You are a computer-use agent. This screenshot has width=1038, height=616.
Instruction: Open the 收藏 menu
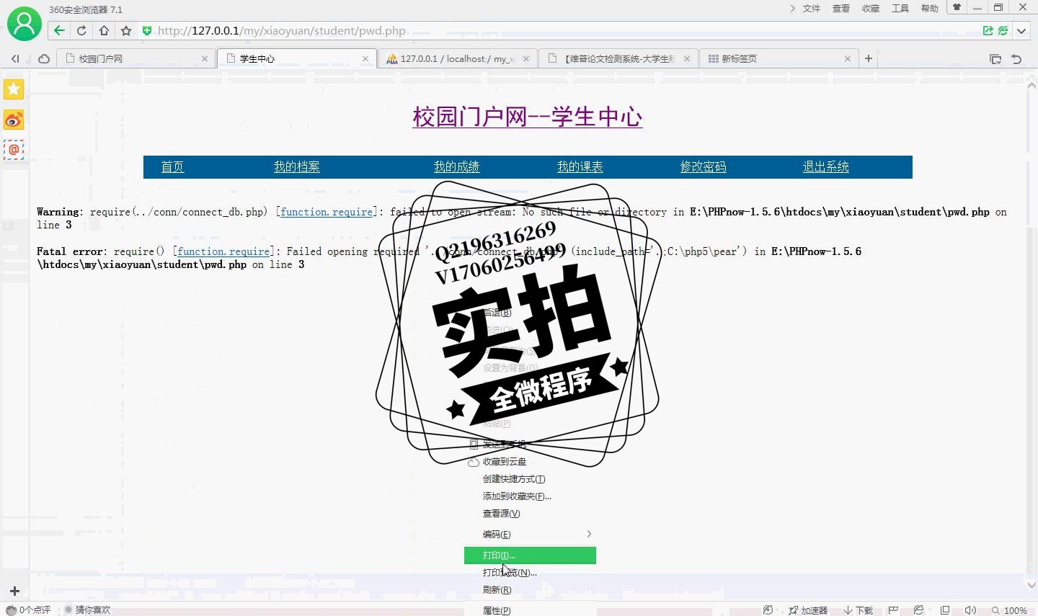pyautogui.click(x=871, y=9)
